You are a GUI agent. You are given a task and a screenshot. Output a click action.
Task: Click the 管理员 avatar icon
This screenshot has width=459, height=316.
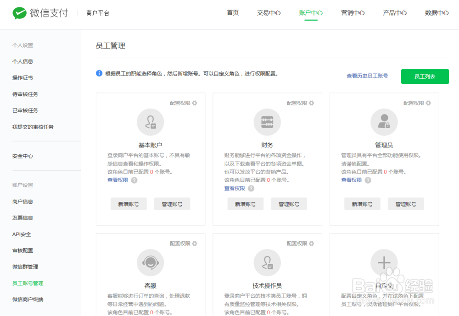tap(384, 122)
